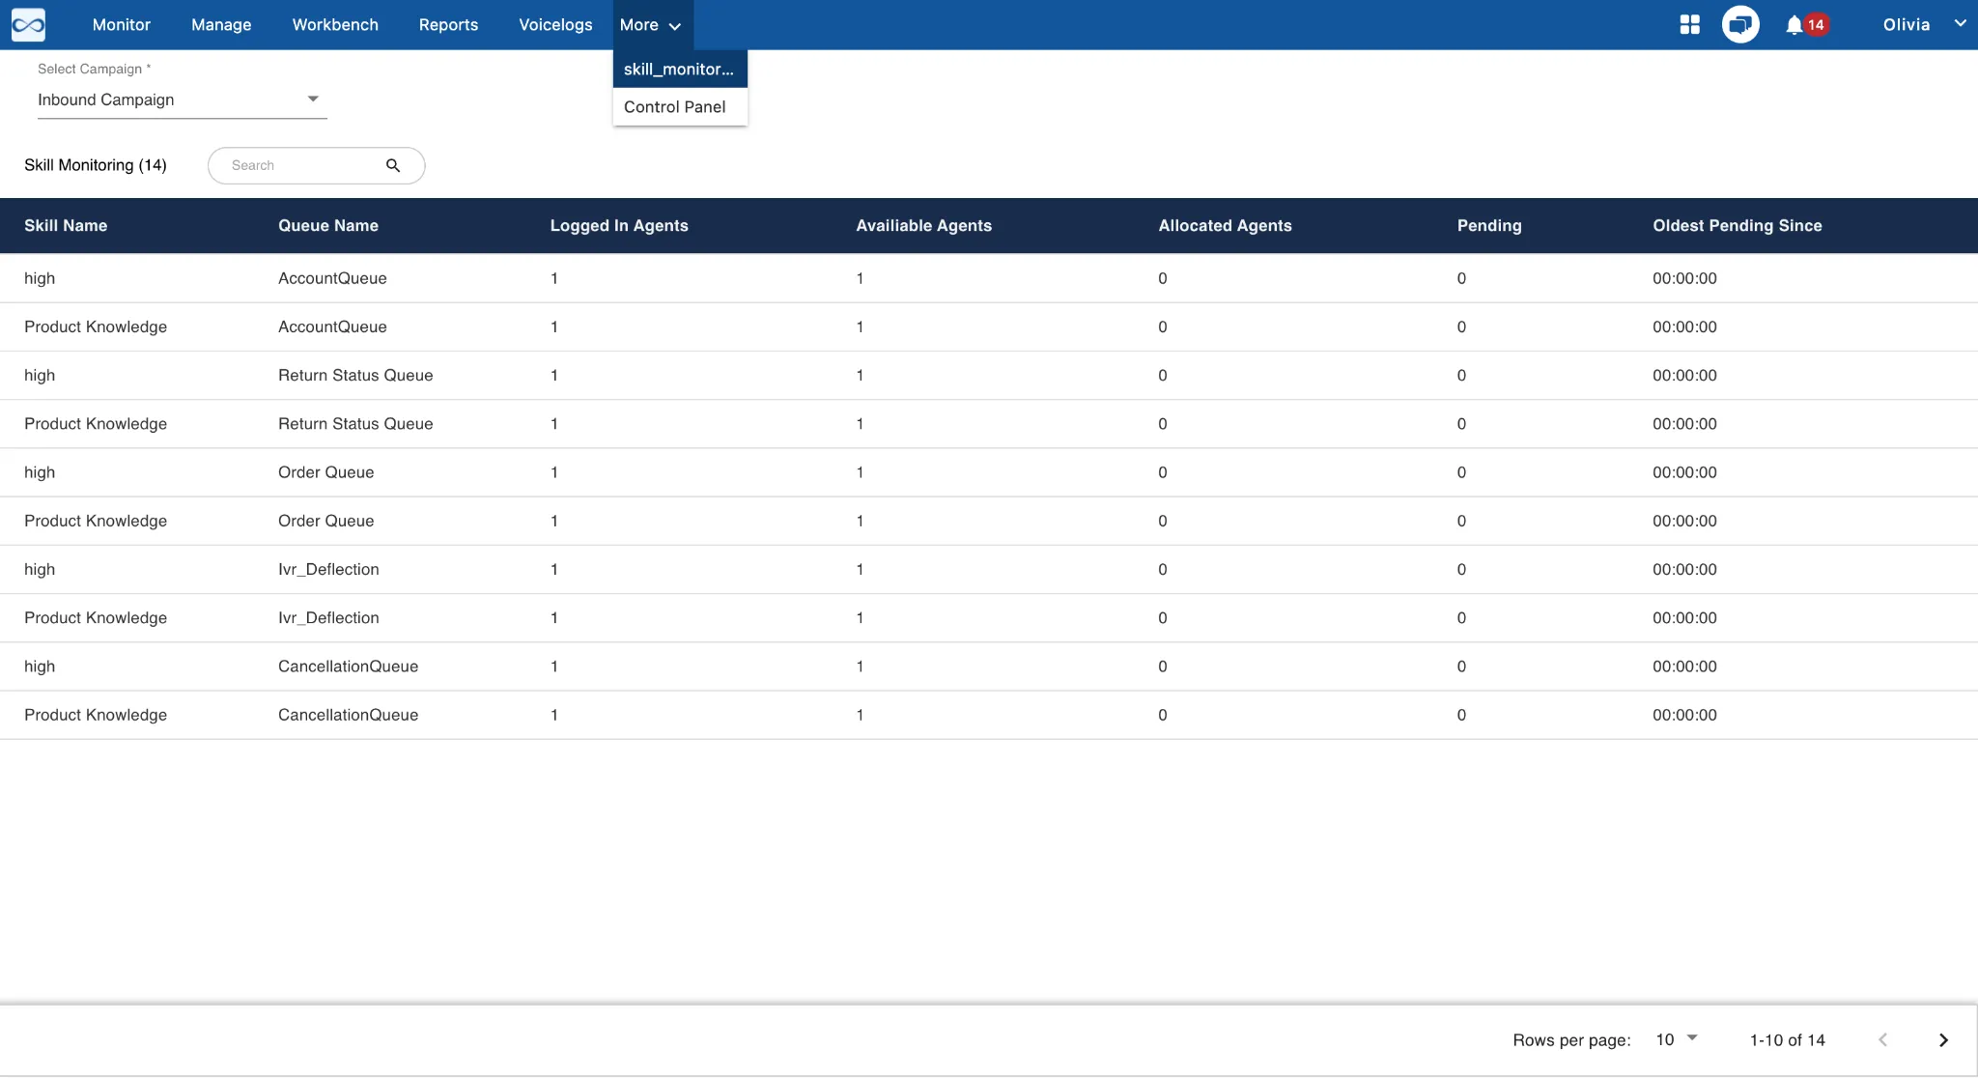The image size is (1978, 1078).
Task: Open the chat messages icon
Action: click(1740, 25)
